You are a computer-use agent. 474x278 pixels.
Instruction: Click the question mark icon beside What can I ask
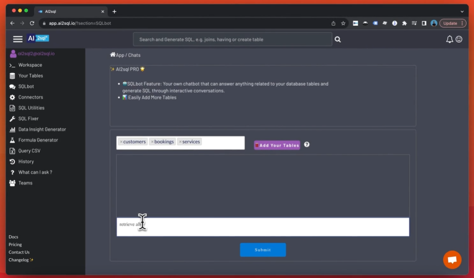[x=12, y=172]
